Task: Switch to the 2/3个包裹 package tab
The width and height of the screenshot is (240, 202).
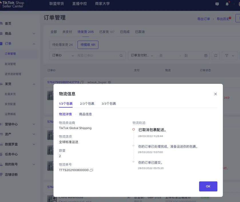Action: (x=87, y=104)
